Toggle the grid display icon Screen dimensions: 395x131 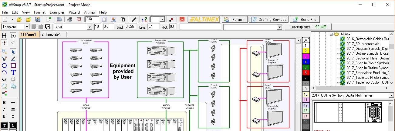click(4, 36)
